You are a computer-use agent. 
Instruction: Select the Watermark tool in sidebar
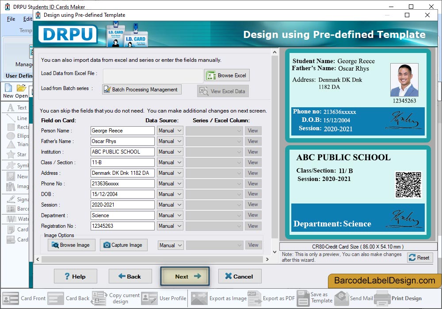pos(18,219)
